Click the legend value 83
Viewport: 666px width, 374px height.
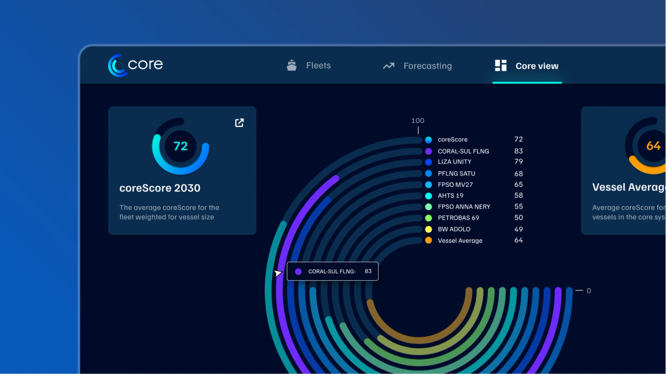coord(518,151)
